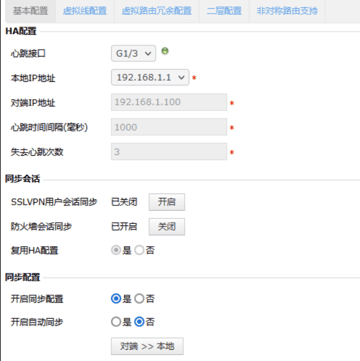This screenshot has width=360, height=361.
Task: Click the 失去心跳次数 label
Action: pos(37,152)
